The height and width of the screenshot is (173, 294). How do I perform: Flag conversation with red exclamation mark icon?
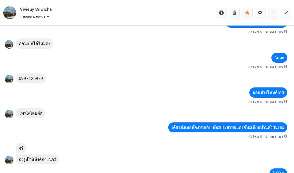tap(273, 13)
